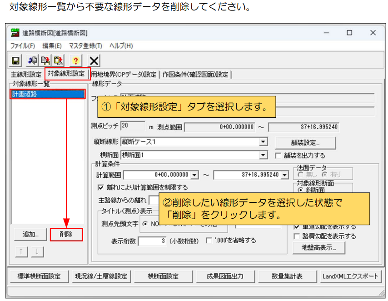Toggle 車道勾配を表示する checkbox
The height and width of the screenshot is (301, 388).
pos(296,227)
